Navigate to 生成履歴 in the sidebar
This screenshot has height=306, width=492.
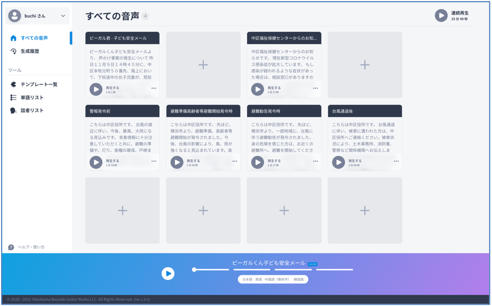click(x=28, y=51)
